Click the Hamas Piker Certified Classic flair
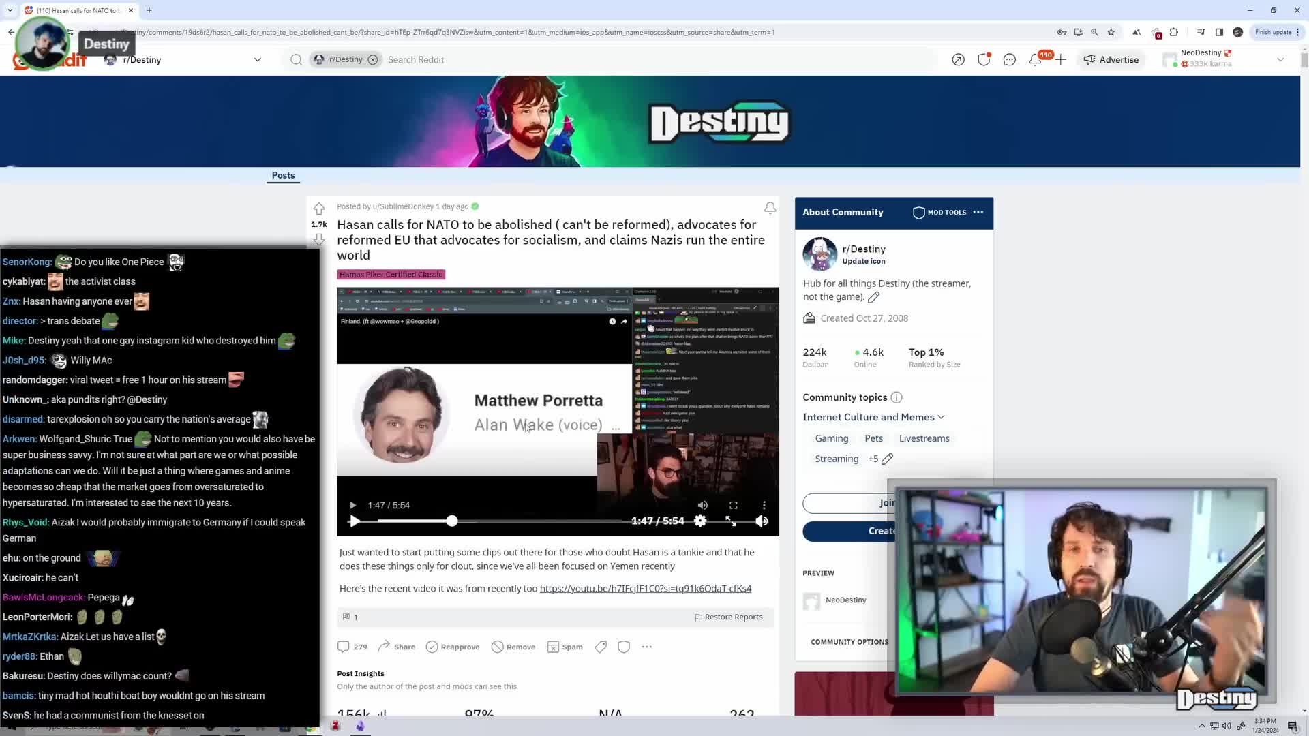Screen dimensions: 1309x736 (391, 275)
